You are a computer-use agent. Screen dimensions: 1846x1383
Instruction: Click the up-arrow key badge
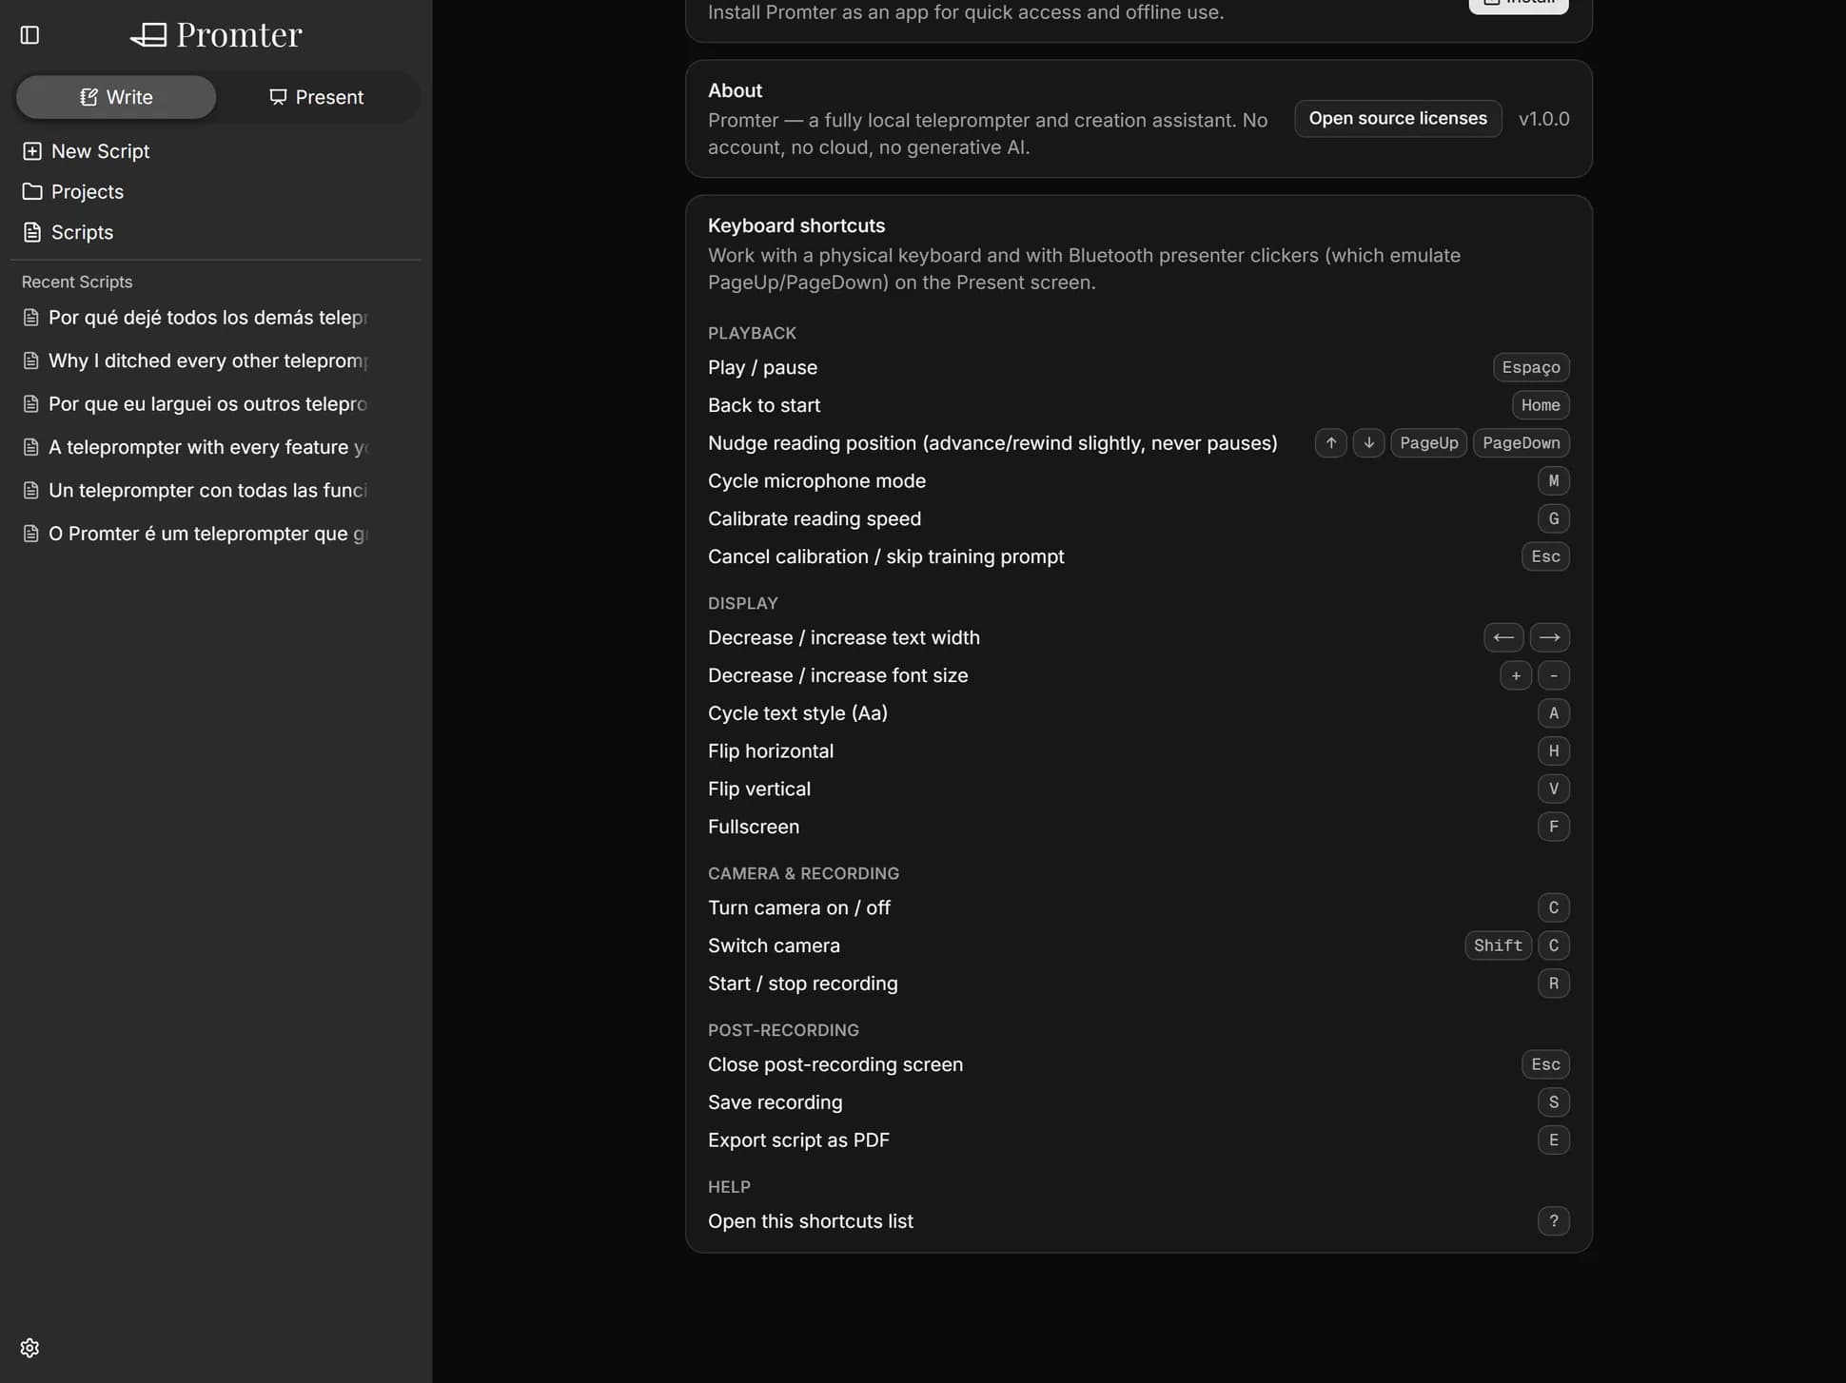1330,443
